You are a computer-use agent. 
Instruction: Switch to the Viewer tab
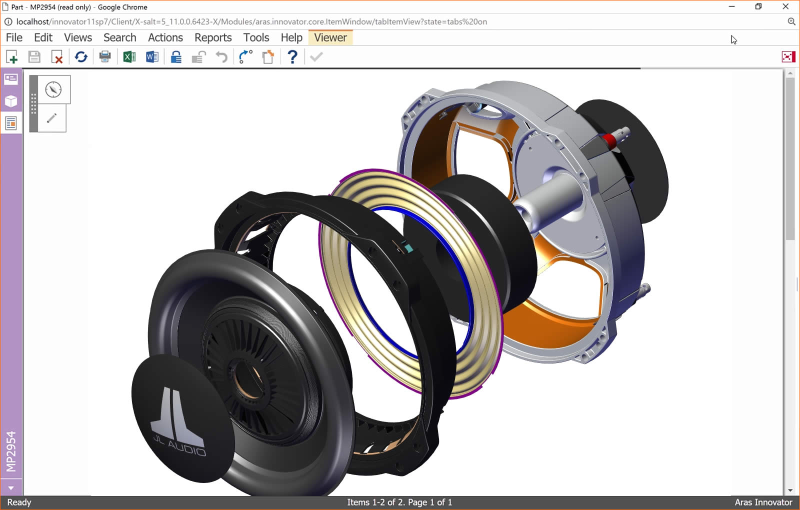coord(330,37)
